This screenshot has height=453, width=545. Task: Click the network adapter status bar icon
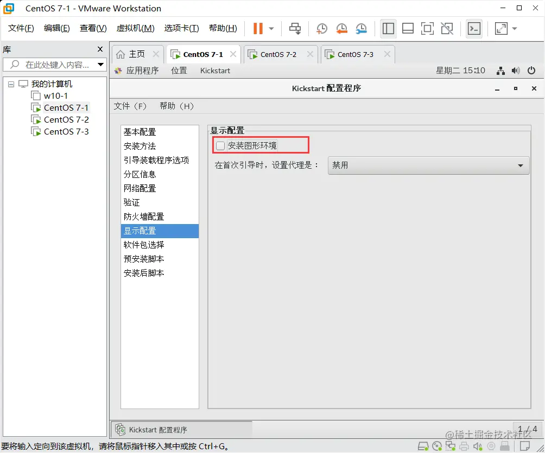point(451,446)
